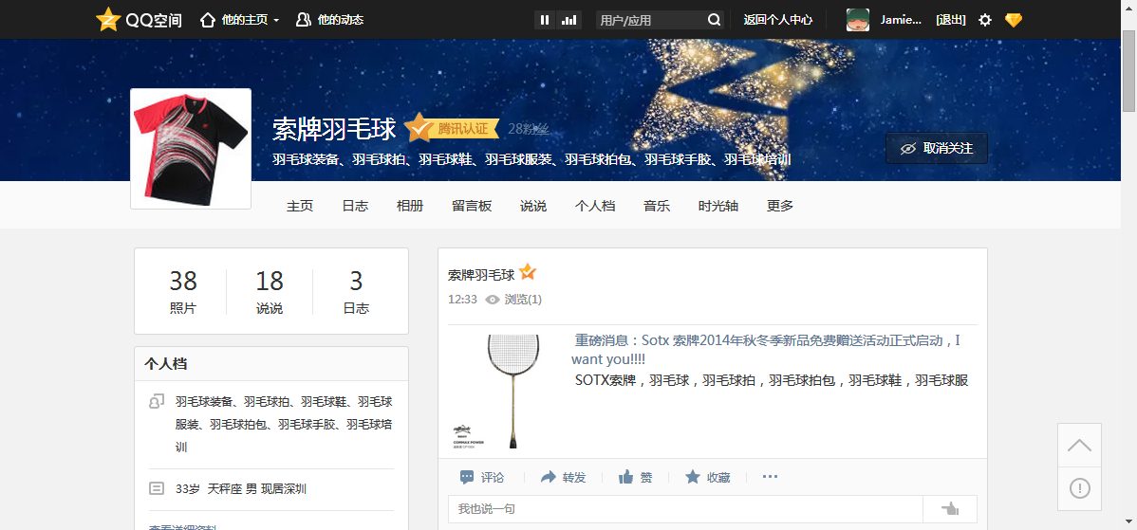Select the 个人档 tab
This screenshot has height=530, width=1137.
pos(595,206)
